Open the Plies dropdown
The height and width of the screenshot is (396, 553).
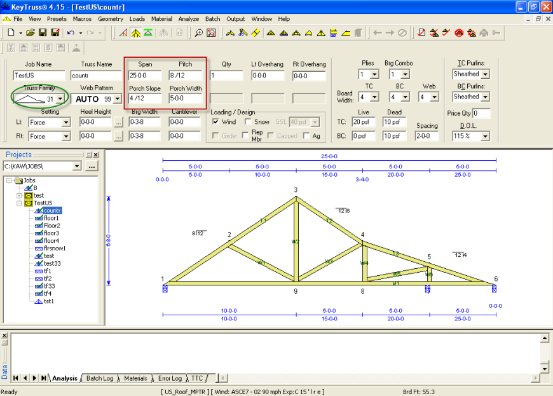click(x=374, y=74)
